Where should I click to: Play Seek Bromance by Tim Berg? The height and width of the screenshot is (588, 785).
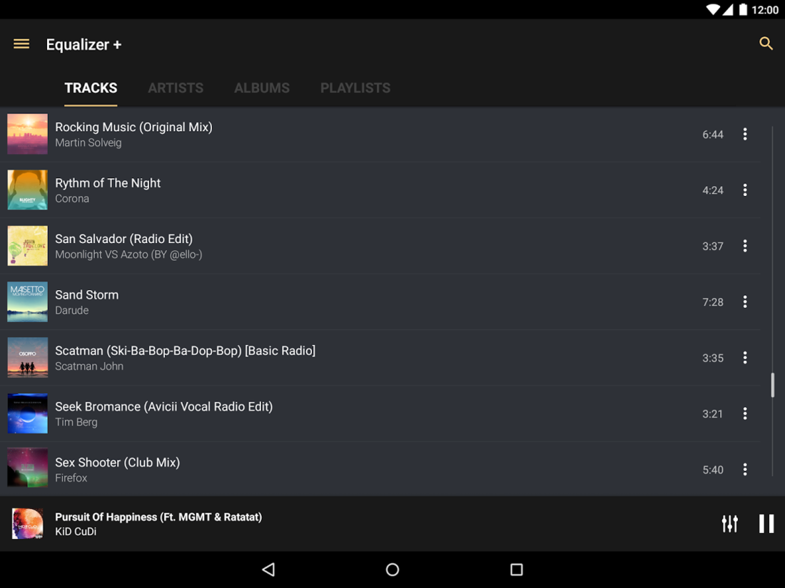(x=380, y=413)
